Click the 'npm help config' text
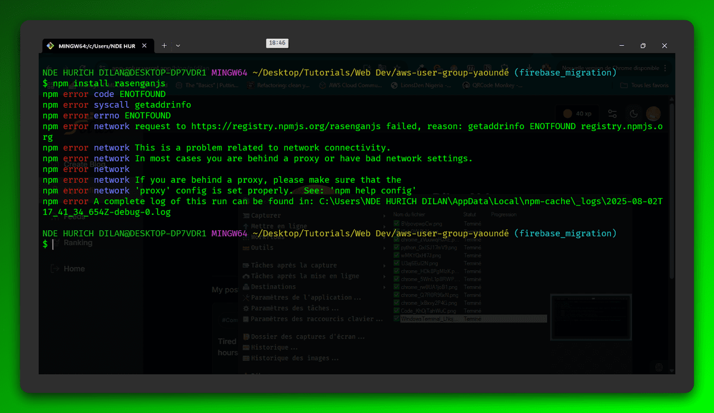This screenshot has width=714, height=413. 373,190
